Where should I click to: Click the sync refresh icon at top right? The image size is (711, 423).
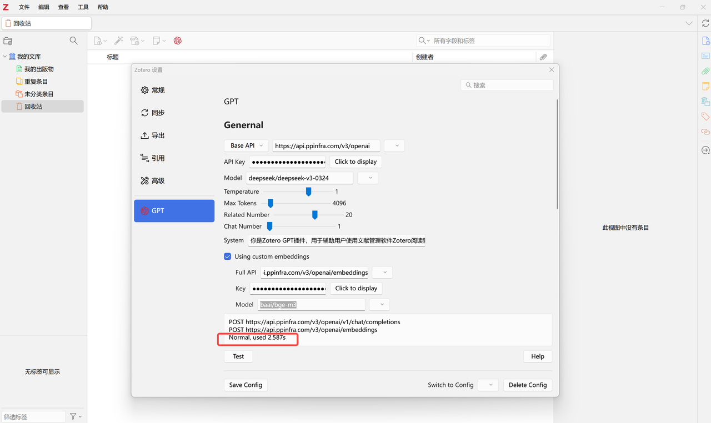(705, 23)
